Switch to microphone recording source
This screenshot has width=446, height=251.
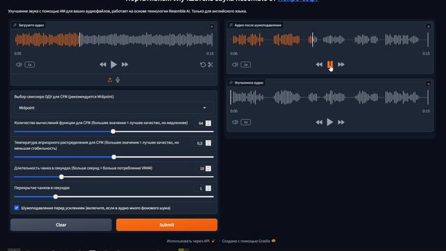tap(118, 80)
